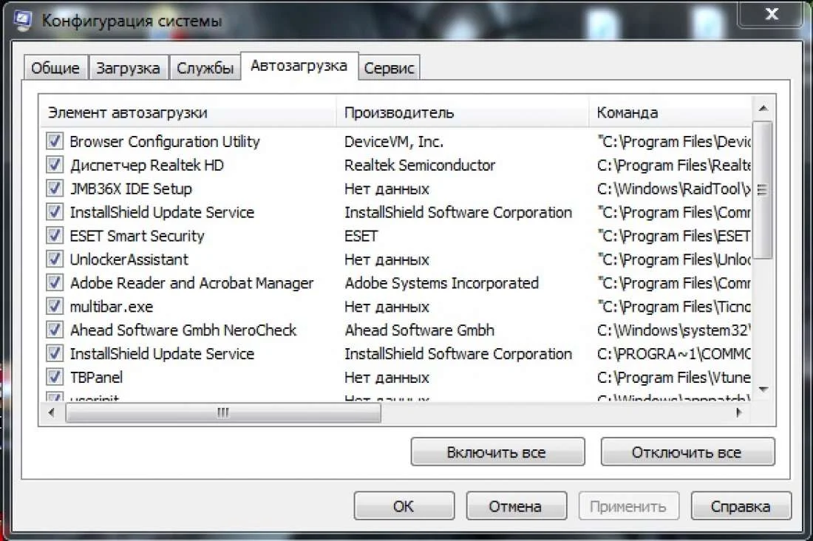This screenshot has height=541, width=813.
Task: Switch to the Загрузка tab
Action: (x=128, y=68)
